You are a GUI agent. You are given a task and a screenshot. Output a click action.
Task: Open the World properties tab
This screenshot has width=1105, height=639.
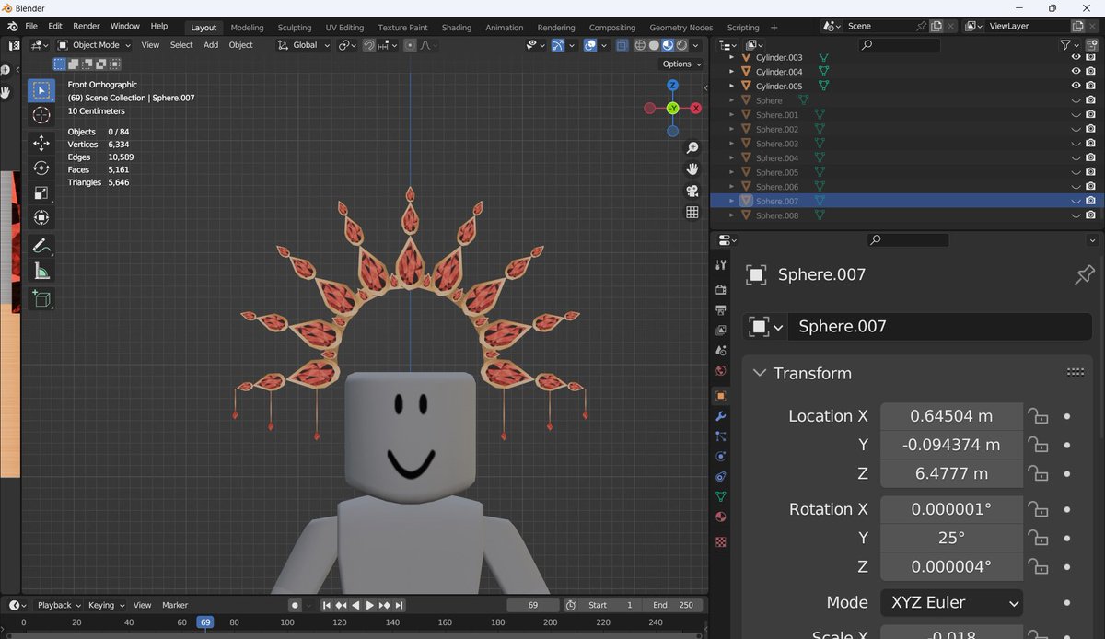point(721,371)
